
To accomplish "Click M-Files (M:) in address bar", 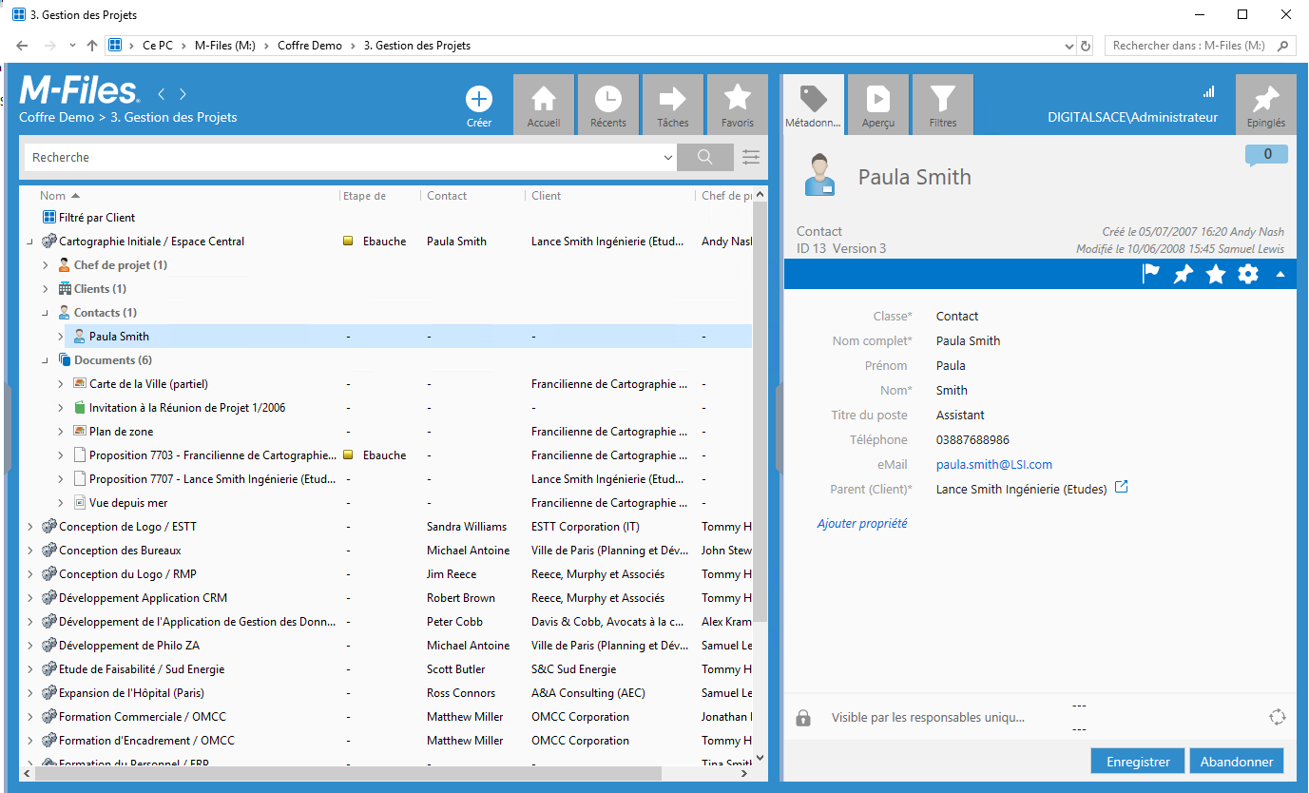I will 224,46.
